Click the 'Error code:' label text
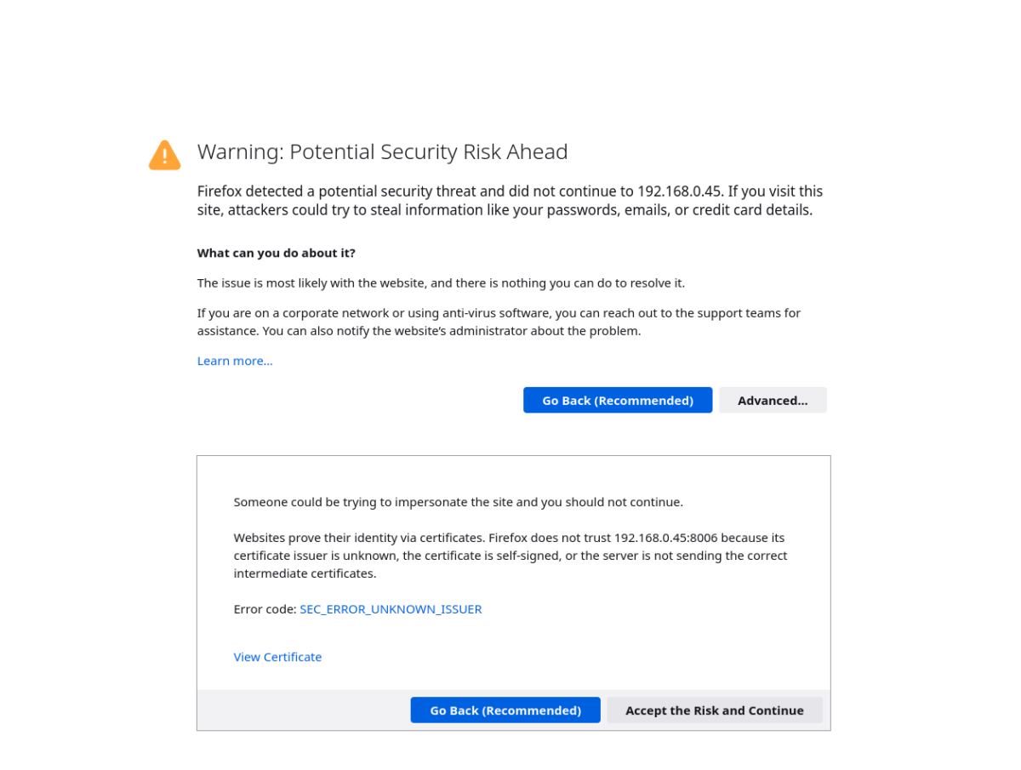The height and width of the screenshot is (770, 1021). coord(265,608)
